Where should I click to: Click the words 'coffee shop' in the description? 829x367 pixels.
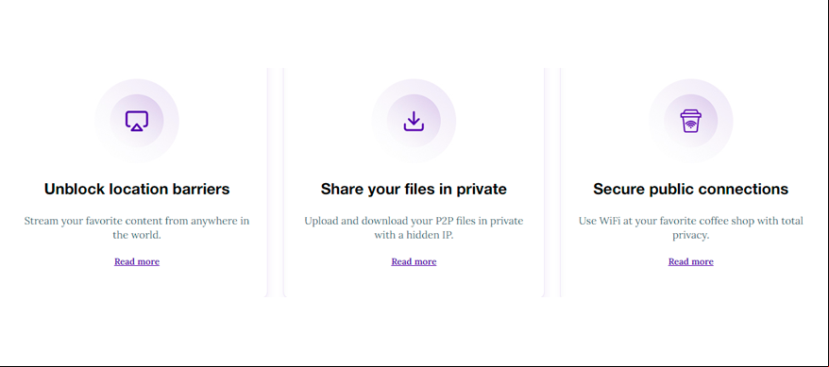tap(719, 221)
